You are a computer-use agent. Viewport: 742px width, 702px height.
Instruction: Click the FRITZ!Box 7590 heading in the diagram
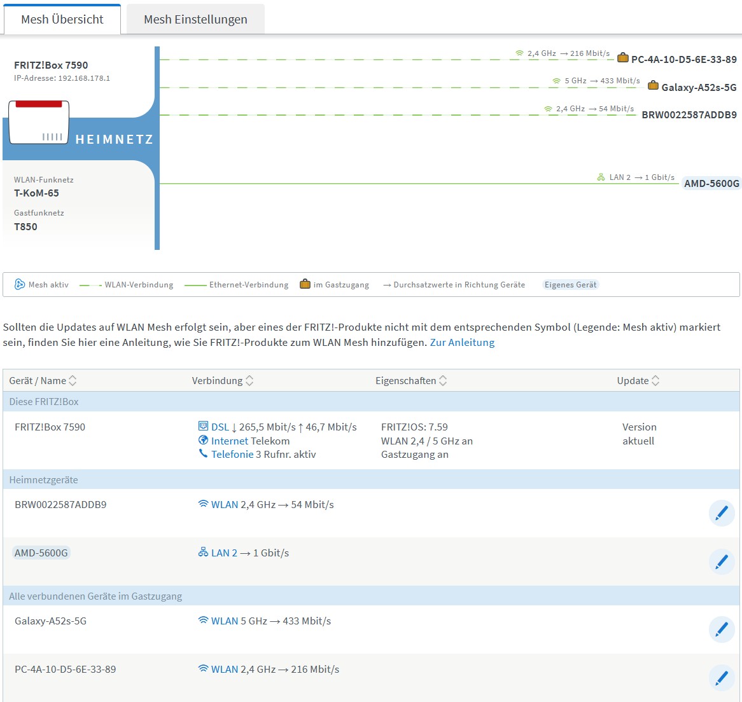click(51, 65)
